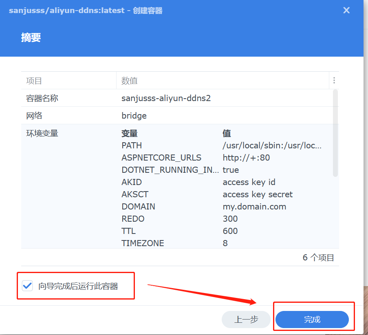This screenshot has height=335, width=368.
Task: Close the 创建容器 dialog
Action: click(346, 10)
